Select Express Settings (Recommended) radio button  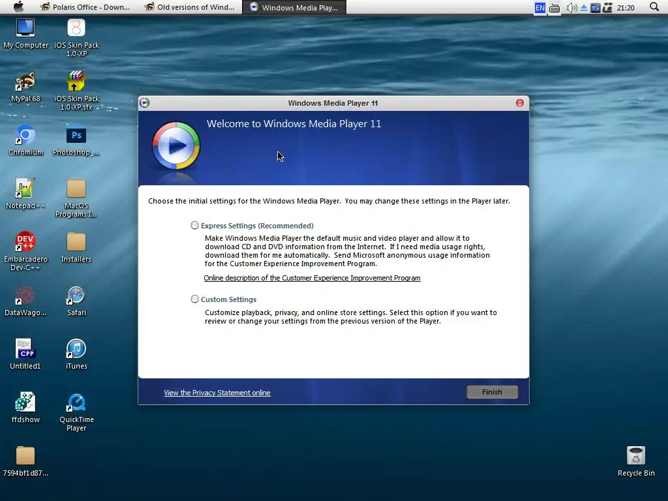coord(194,225)
